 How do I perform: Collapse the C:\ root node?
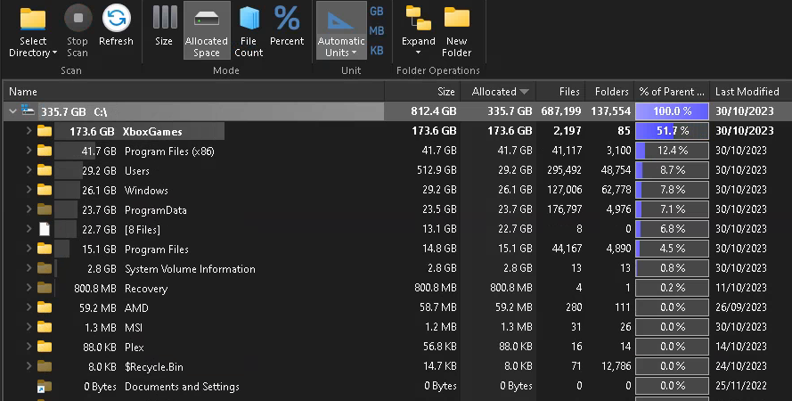13,111
